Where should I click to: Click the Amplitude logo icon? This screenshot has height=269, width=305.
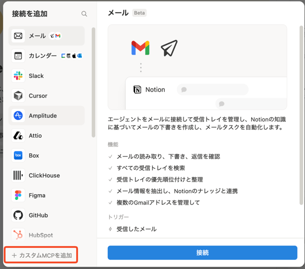click(18, 115)
